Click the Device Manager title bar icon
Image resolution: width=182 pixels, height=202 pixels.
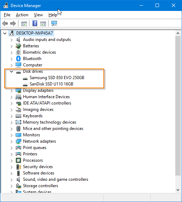coord(6,5)
